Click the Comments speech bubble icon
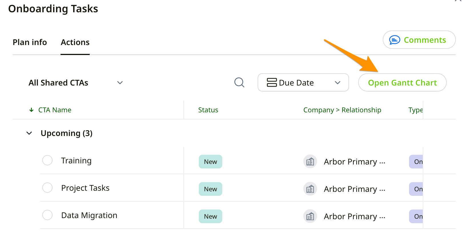465x252 pixels. tap(394, 40)
